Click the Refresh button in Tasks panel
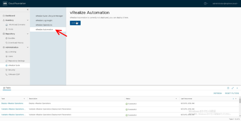 [218, 93]
